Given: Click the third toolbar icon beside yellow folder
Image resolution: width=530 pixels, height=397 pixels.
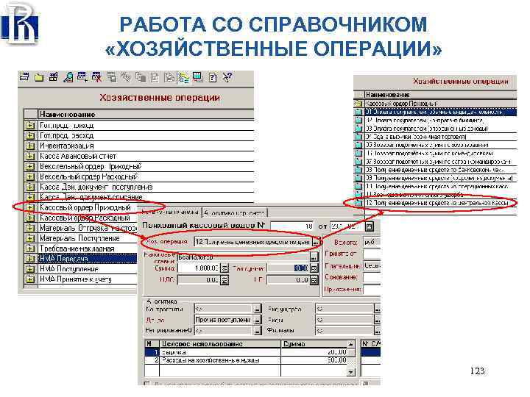Looking at the screenshot, I should 54,77.
